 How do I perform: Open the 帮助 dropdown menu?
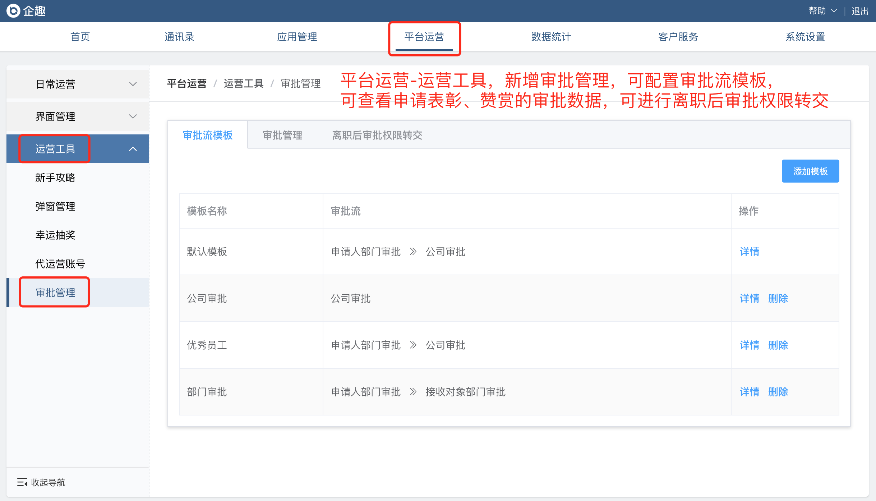tap(822, 11)
